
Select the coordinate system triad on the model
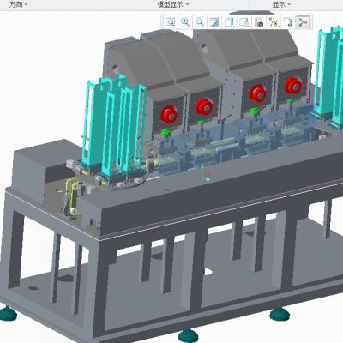(206, 173)
